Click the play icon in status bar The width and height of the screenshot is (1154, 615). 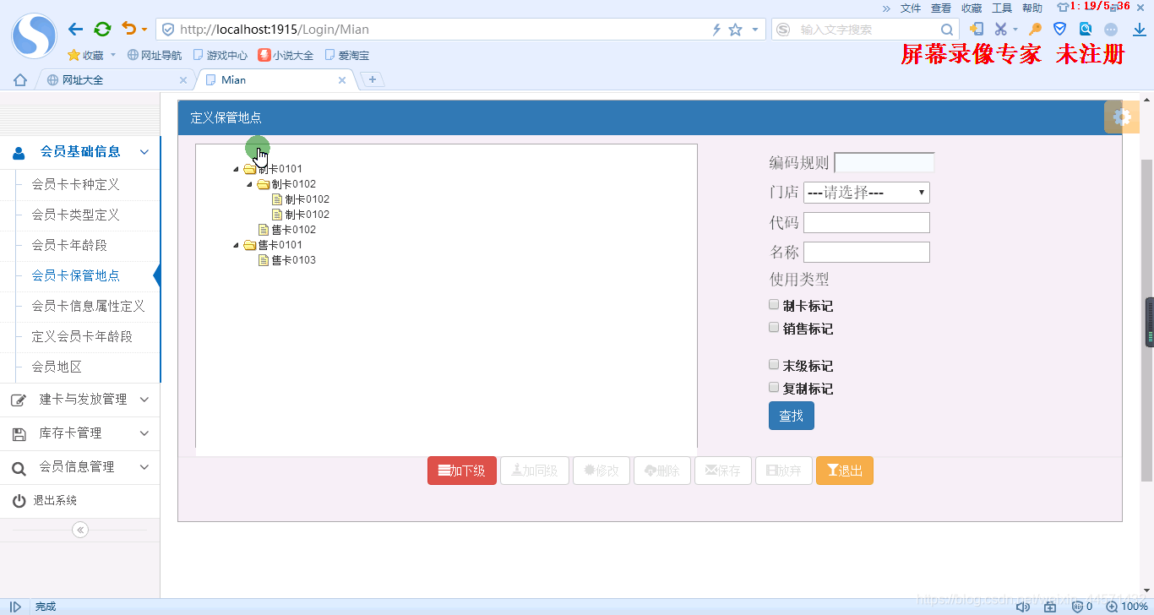tap(15, 607)
